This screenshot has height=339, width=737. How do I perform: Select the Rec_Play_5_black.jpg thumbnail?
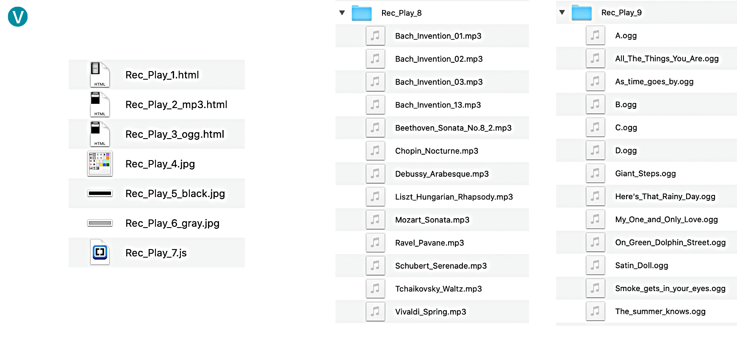100,193
